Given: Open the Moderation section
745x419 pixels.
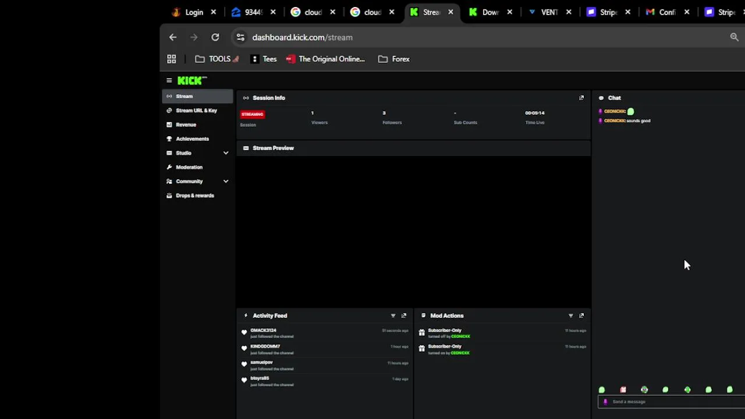Looking at the screenshot, I should click(x=197, y=167).
